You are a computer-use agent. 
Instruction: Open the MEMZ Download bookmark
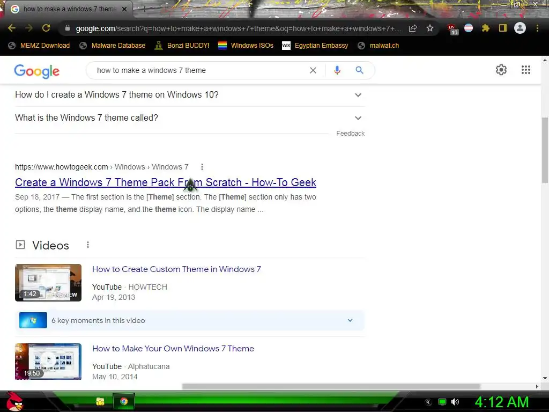(x=40, y=46)
